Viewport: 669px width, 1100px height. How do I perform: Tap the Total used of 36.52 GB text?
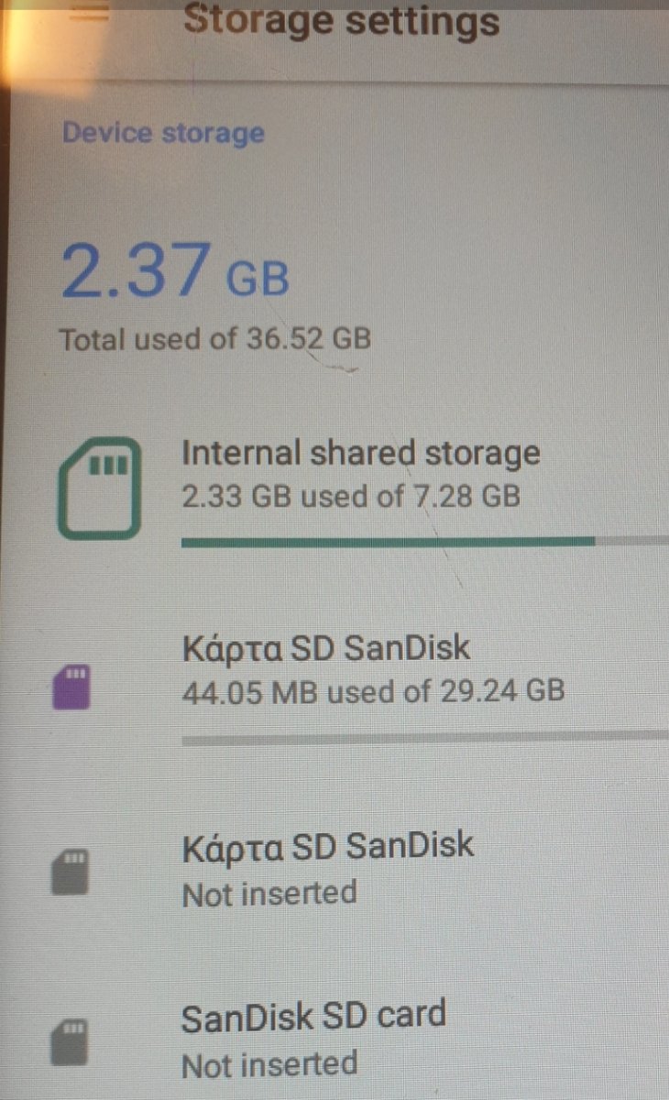(x=214, y=339)
